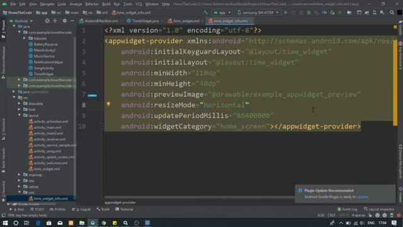Click the read-only lock icon in status bar
The height and width of the screenshot is (227, 403).
click(x=370, y=215)
